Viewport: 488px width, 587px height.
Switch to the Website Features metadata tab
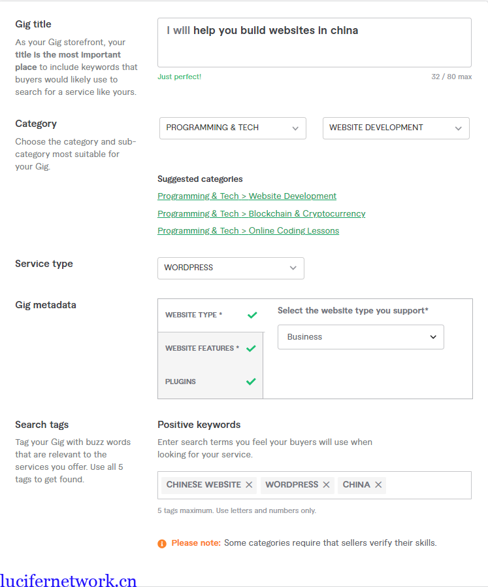202,348
